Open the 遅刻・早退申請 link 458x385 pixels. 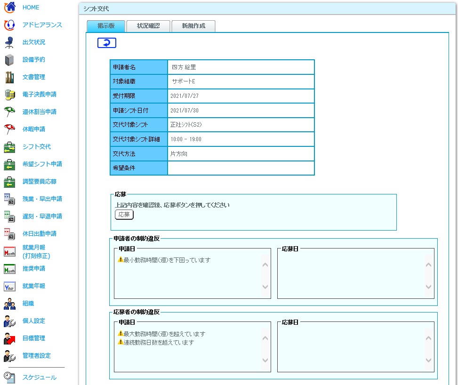click(x=42, y=217)
